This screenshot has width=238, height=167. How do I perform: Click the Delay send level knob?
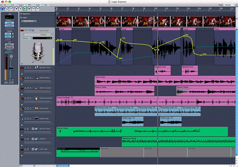pos(13,37)
